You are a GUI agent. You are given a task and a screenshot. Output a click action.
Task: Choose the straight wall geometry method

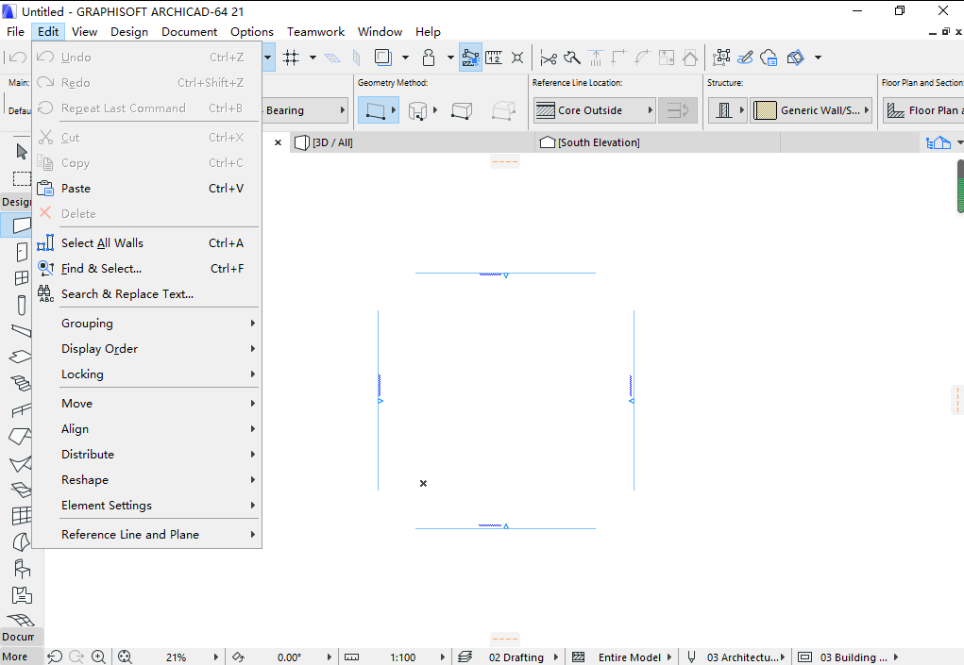378,110
